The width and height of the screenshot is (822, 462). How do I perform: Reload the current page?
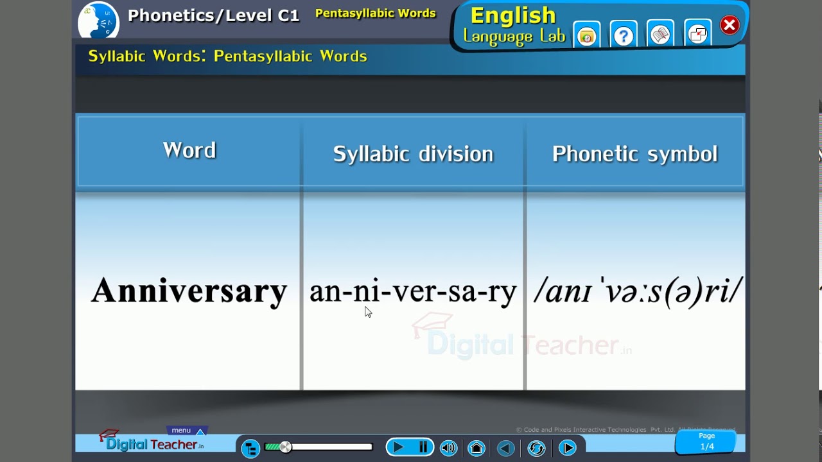click(x=536, y=448)
